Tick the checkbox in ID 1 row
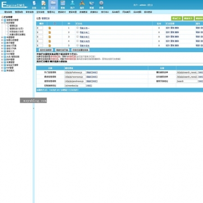 (x=77, y=28)
